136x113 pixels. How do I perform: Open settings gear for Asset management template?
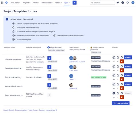(122, 93)
